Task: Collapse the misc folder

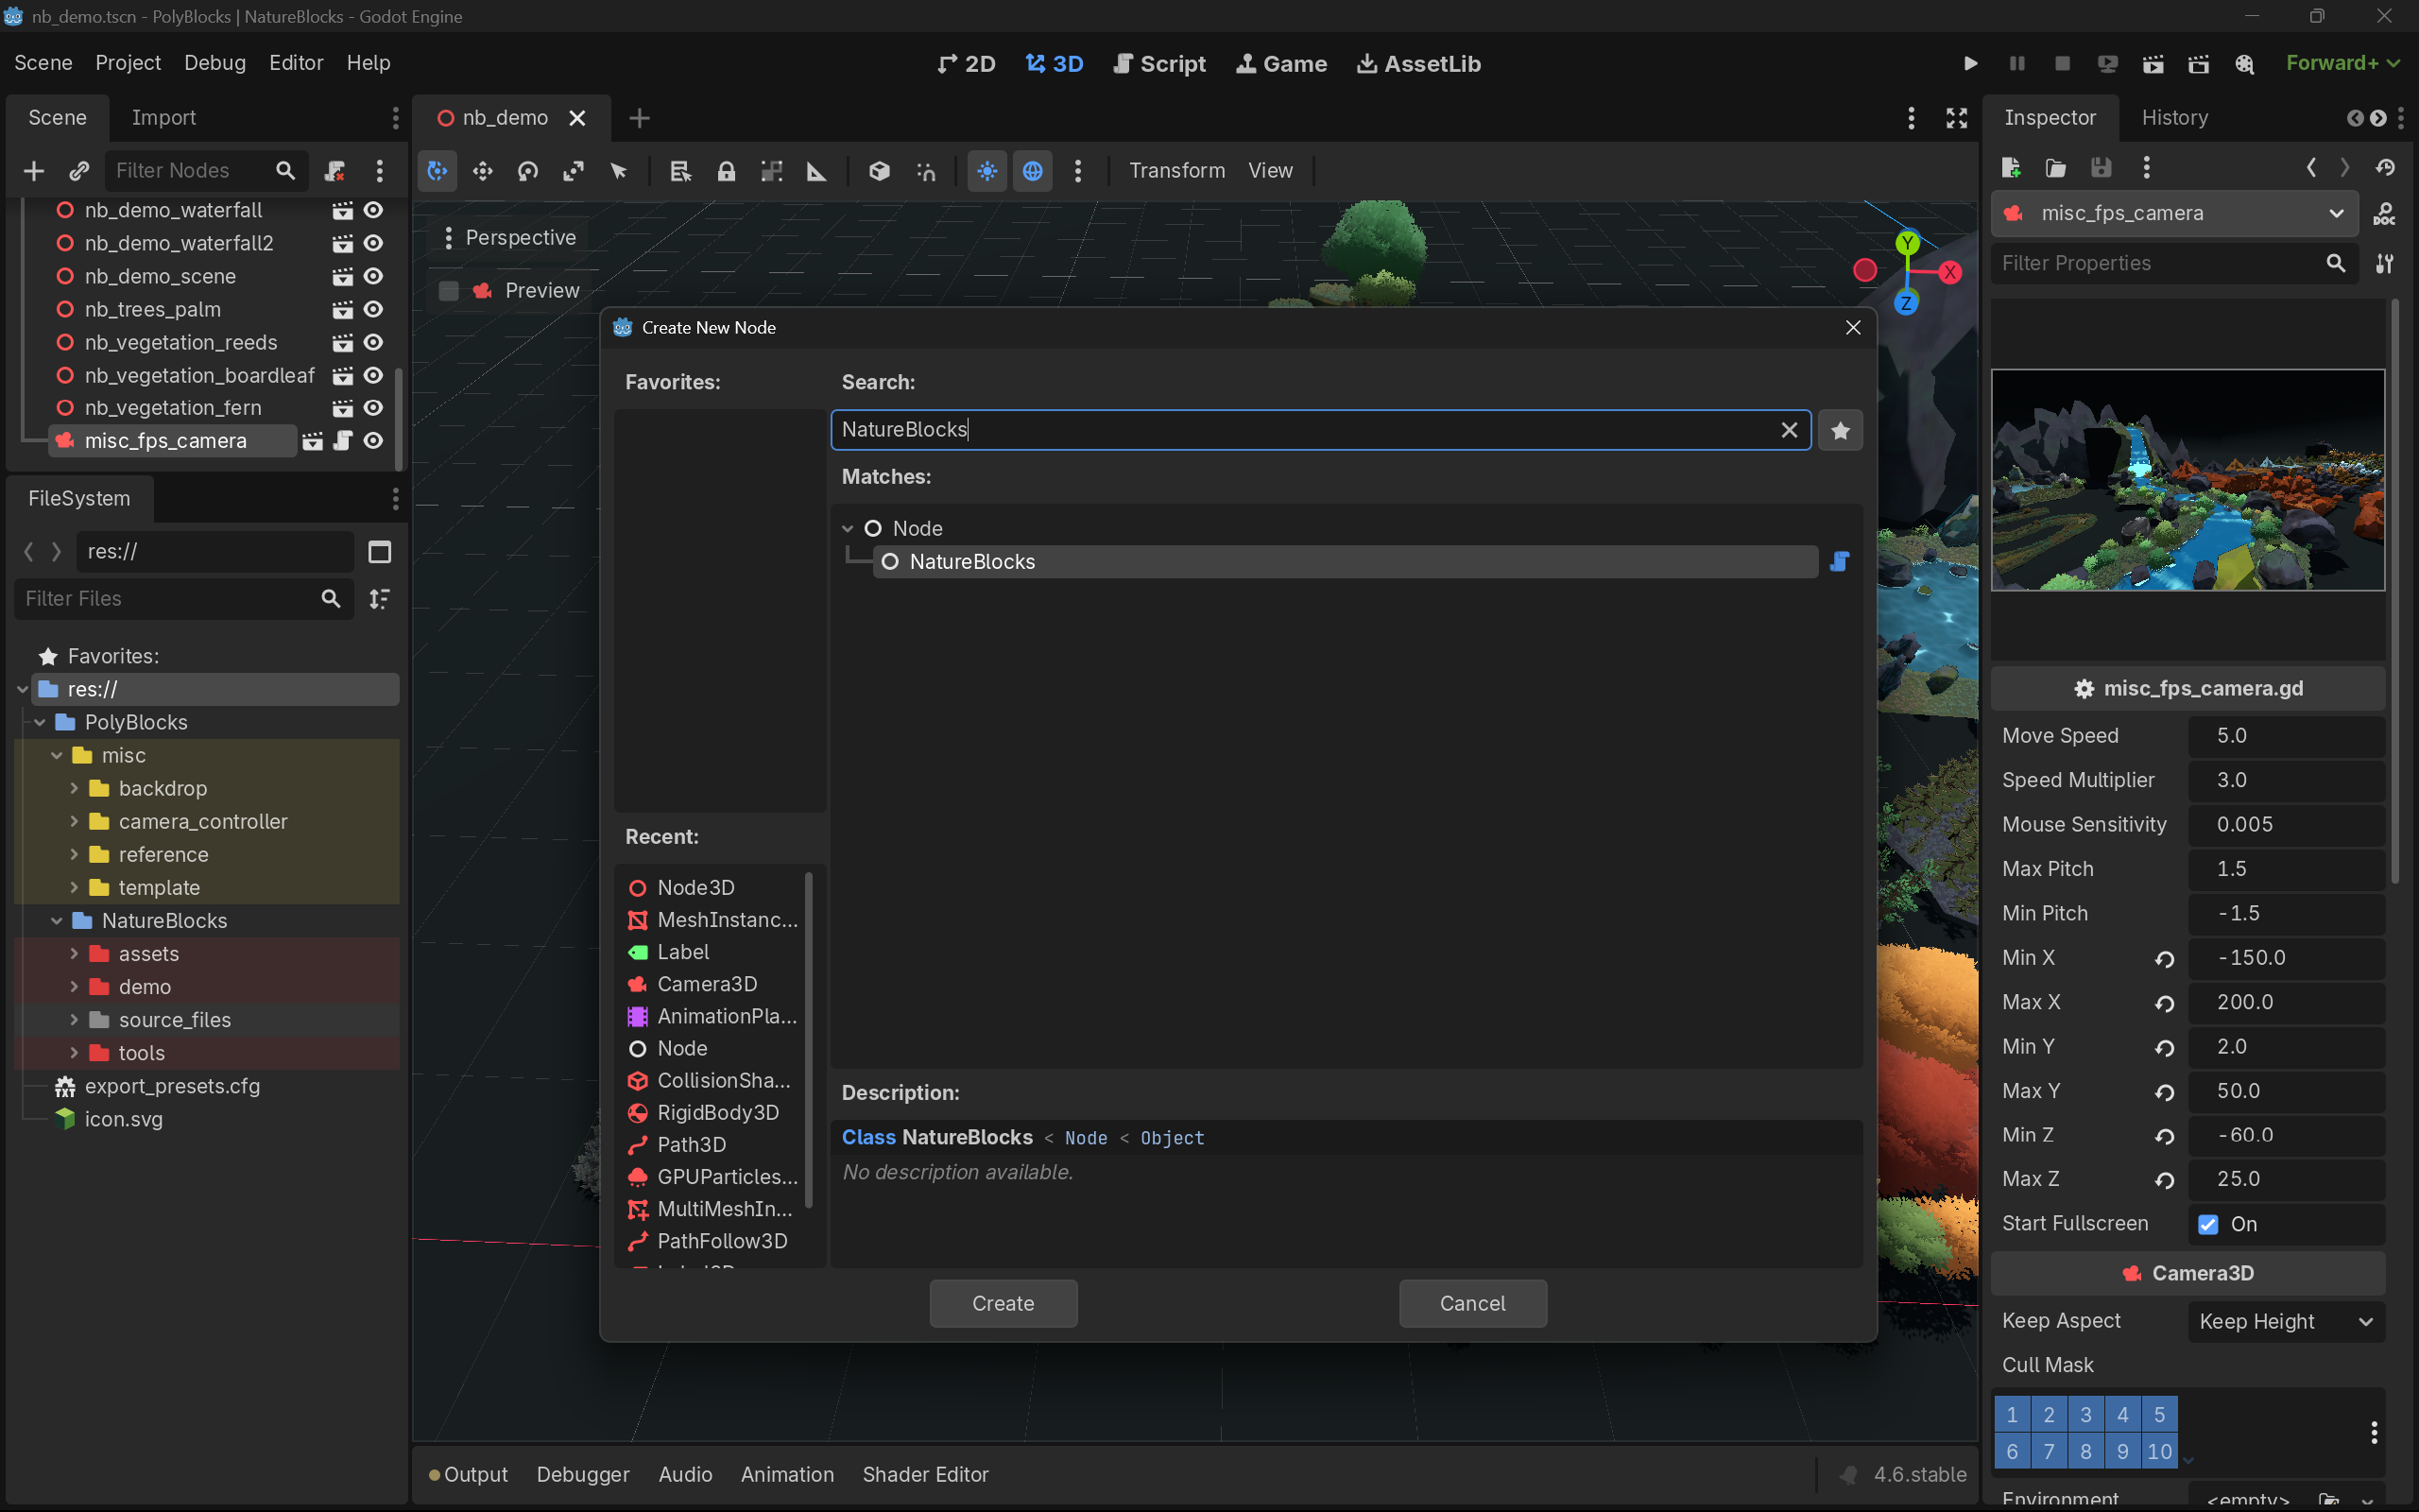Action: click(x=57, y=755)
